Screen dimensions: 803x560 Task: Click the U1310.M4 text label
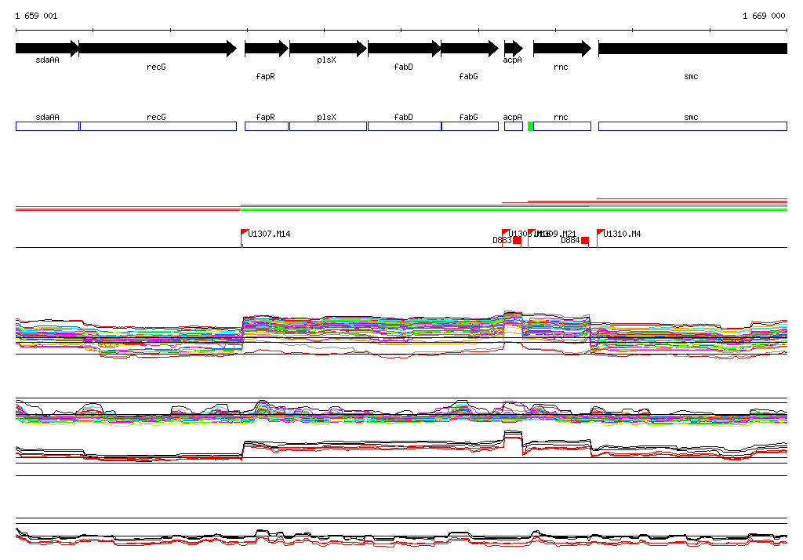click(622, 235)
